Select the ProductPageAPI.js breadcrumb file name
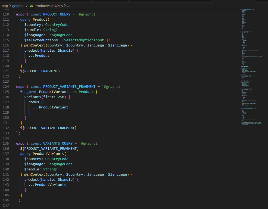 click(x=49, y=6)
